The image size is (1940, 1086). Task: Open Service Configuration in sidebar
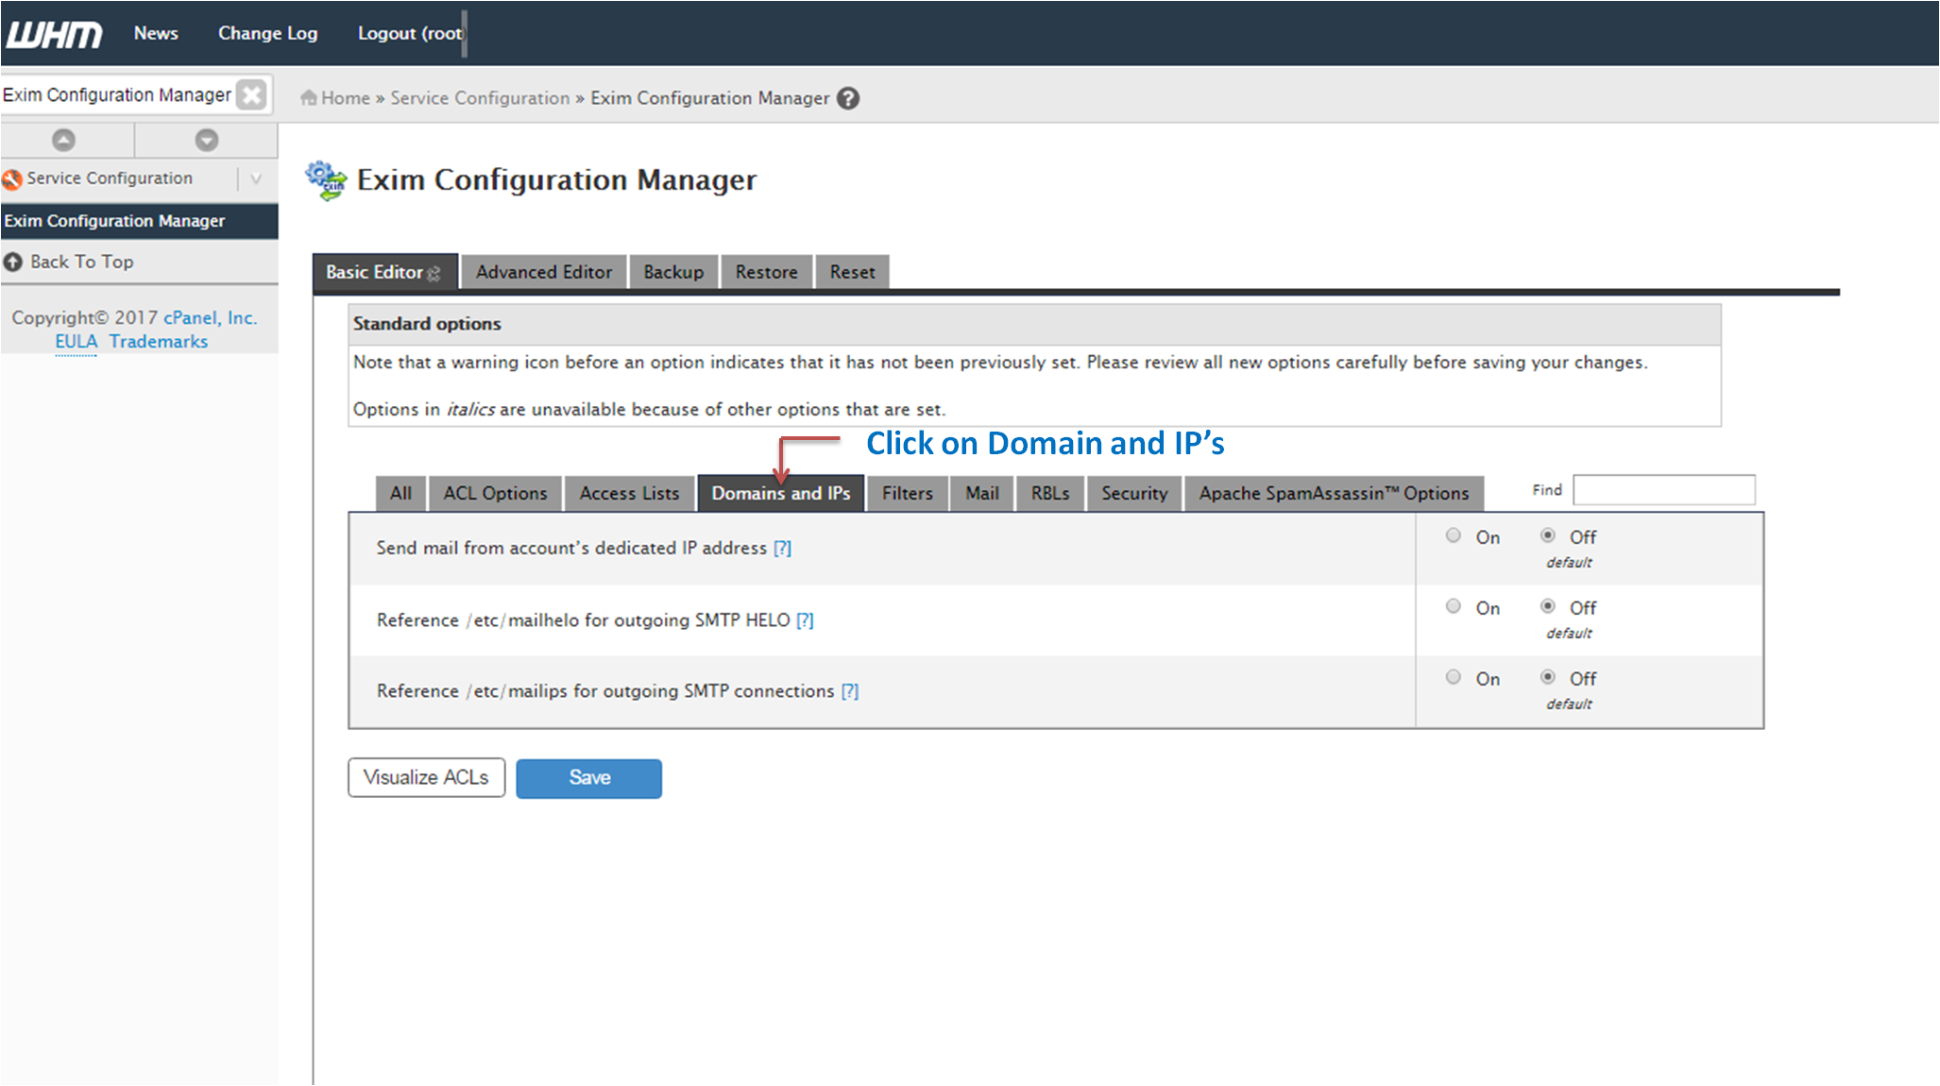(110, 178)
